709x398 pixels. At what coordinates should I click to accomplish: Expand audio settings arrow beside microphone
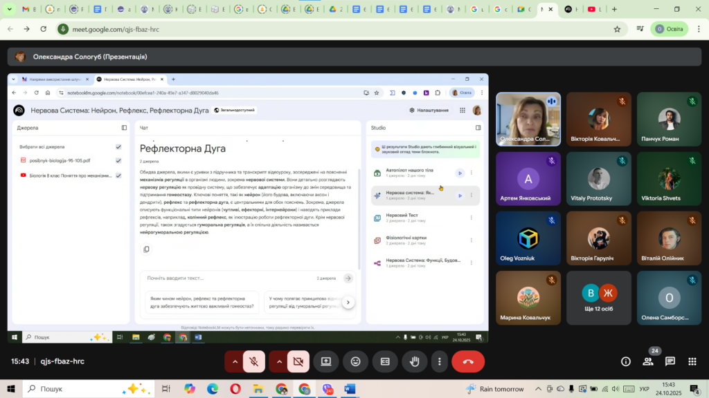point(235,361)
